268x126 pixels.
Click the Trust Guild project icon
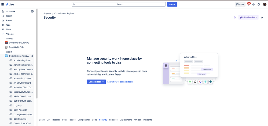(6, 47)
